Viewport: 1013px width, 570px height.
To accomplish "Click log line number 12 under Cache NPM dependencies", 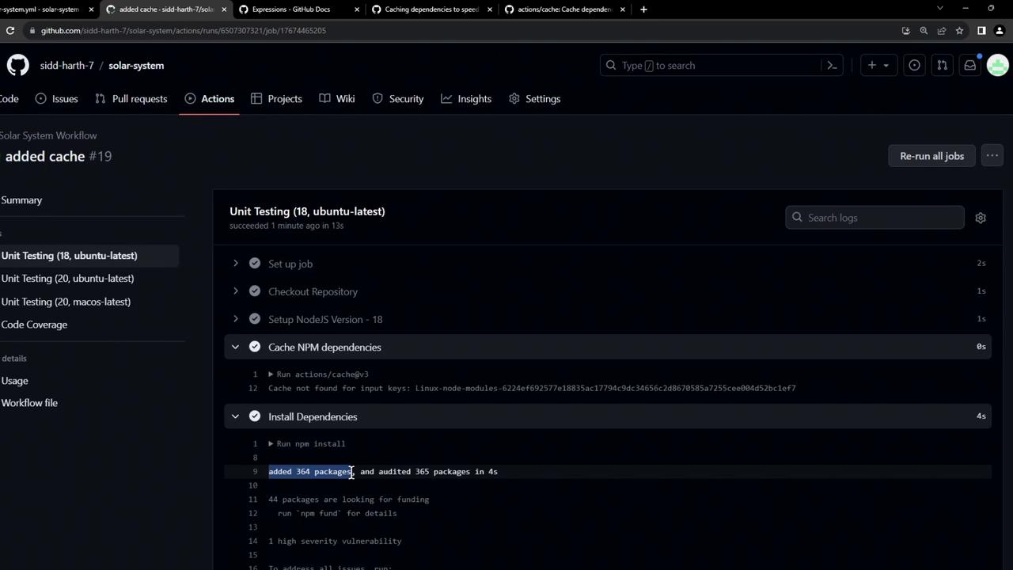I will [x=252, y=389].
